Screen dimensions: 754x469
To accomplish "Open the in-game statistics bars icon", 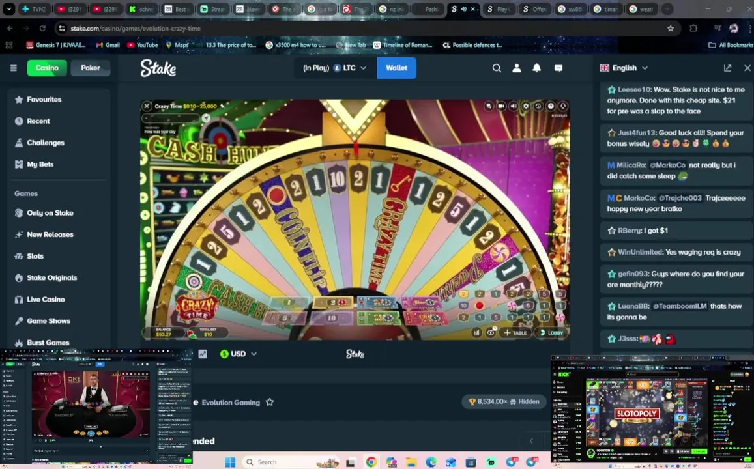I will pos(476,332).
